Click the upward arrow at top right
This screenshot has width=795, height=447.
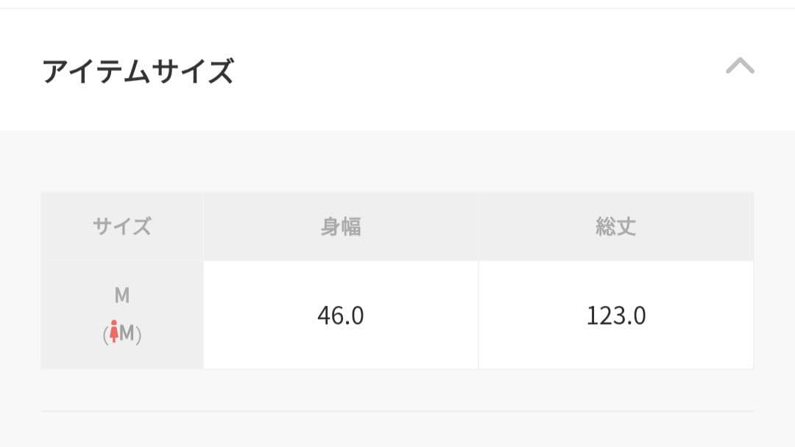740,66
